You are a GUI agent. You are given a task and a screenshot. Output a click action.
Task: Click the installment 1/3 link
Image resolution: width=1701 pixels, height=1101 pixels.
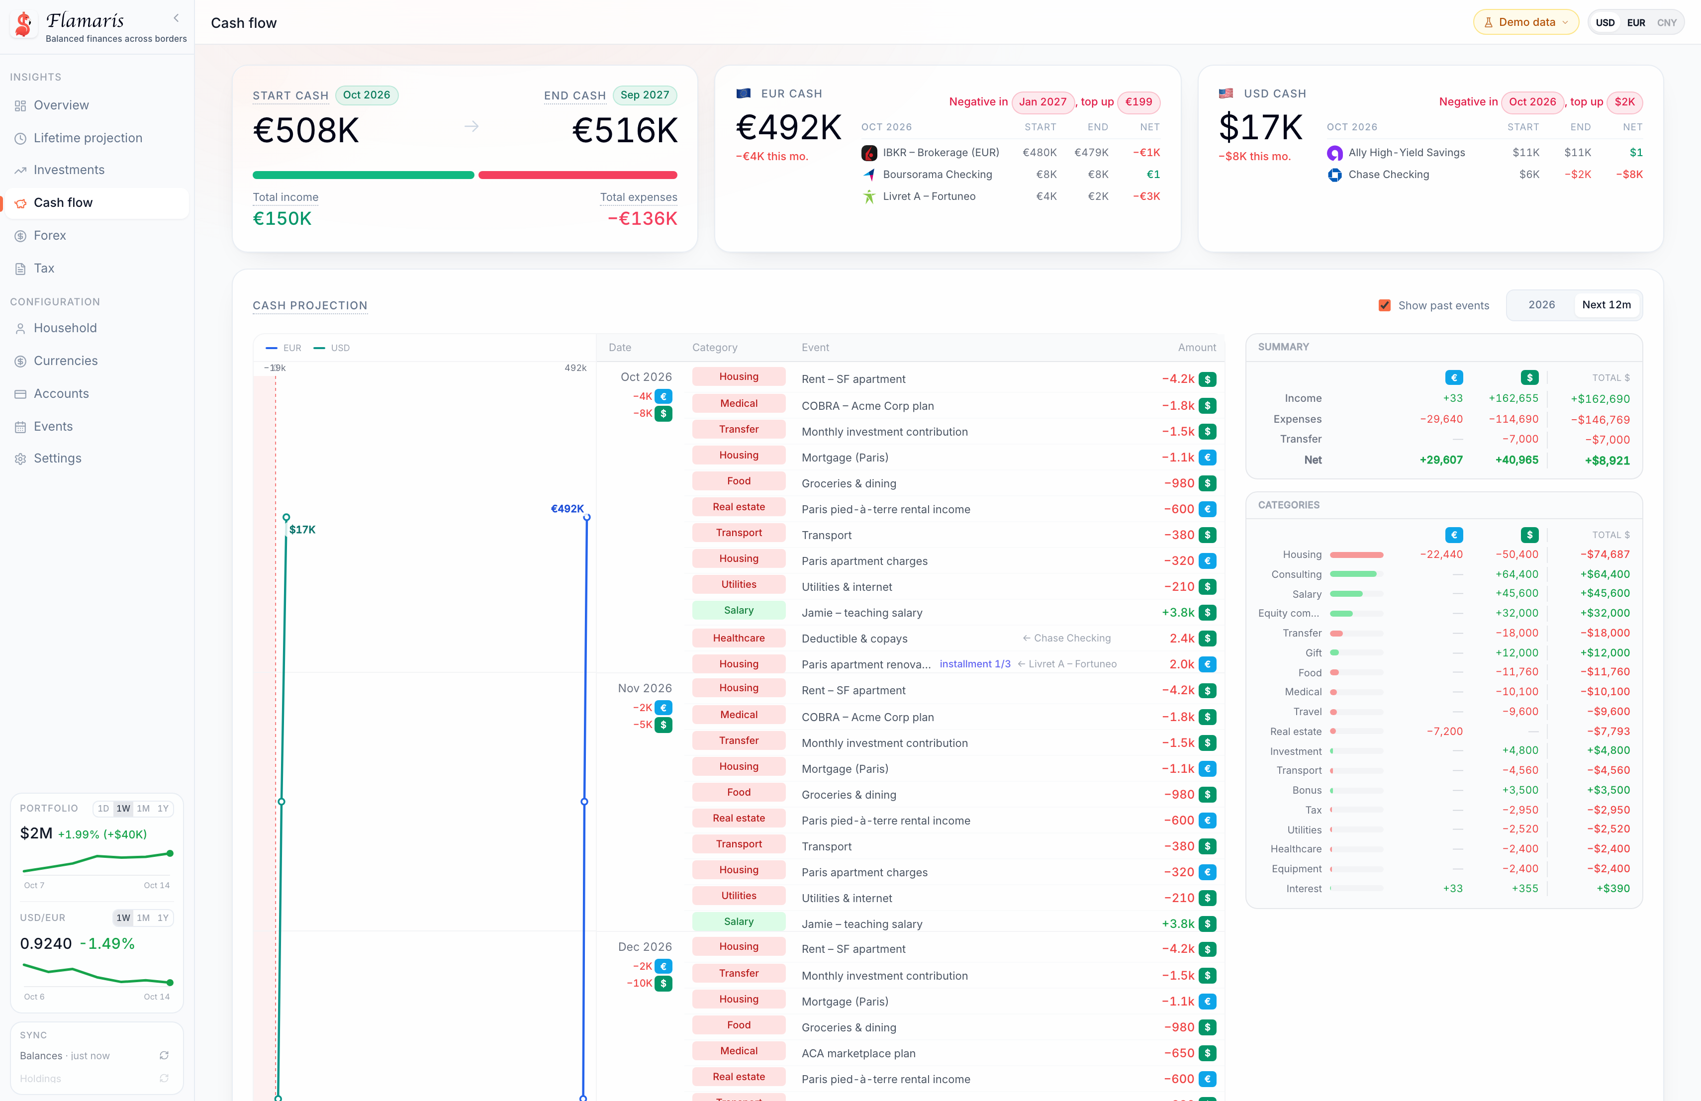pos(975,664)
